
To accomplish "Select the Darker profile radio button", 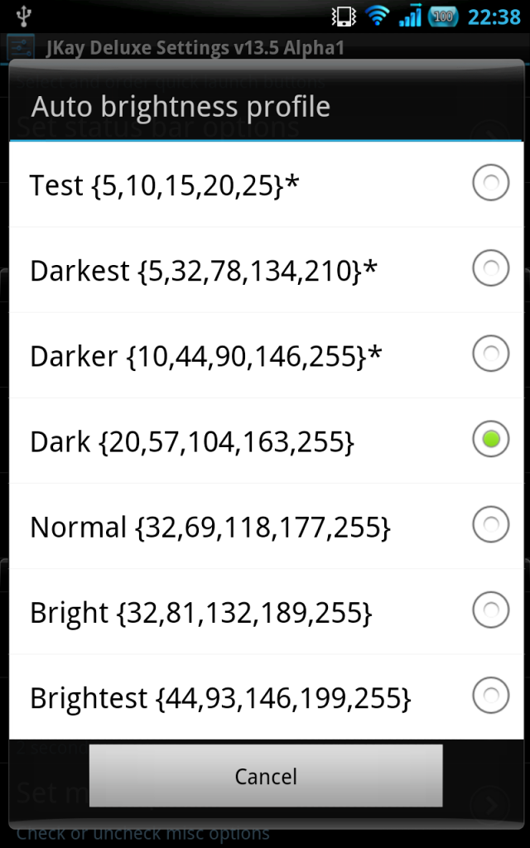I will coord(490,353).
